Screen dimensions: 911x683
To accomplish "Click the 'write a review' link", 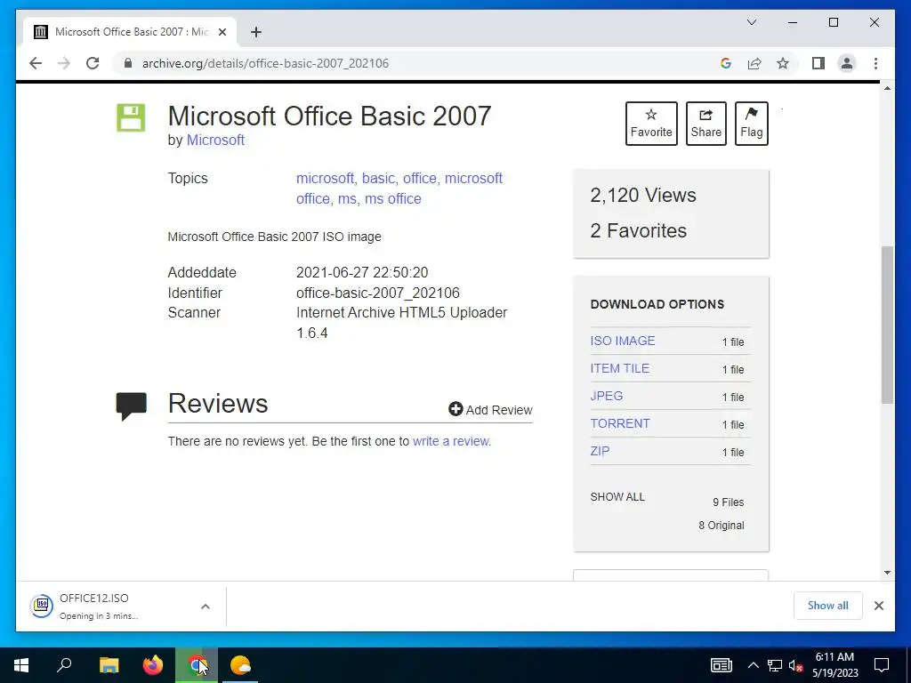I will pyautogui.click(x=451, y=441).
